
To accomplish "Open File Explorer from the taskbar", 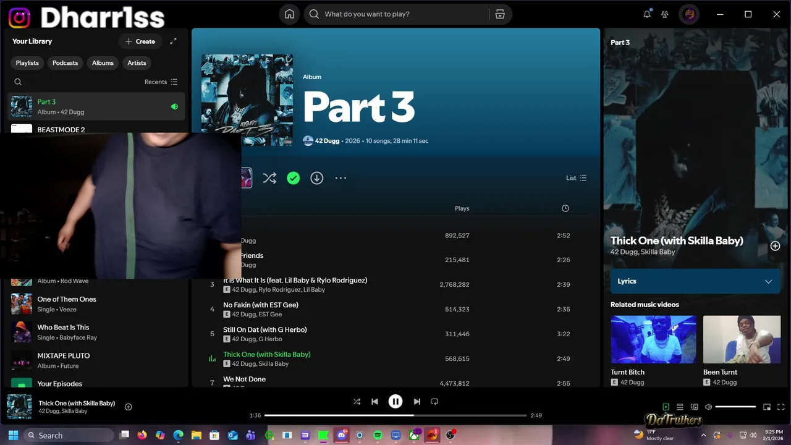I will point(197,435).
